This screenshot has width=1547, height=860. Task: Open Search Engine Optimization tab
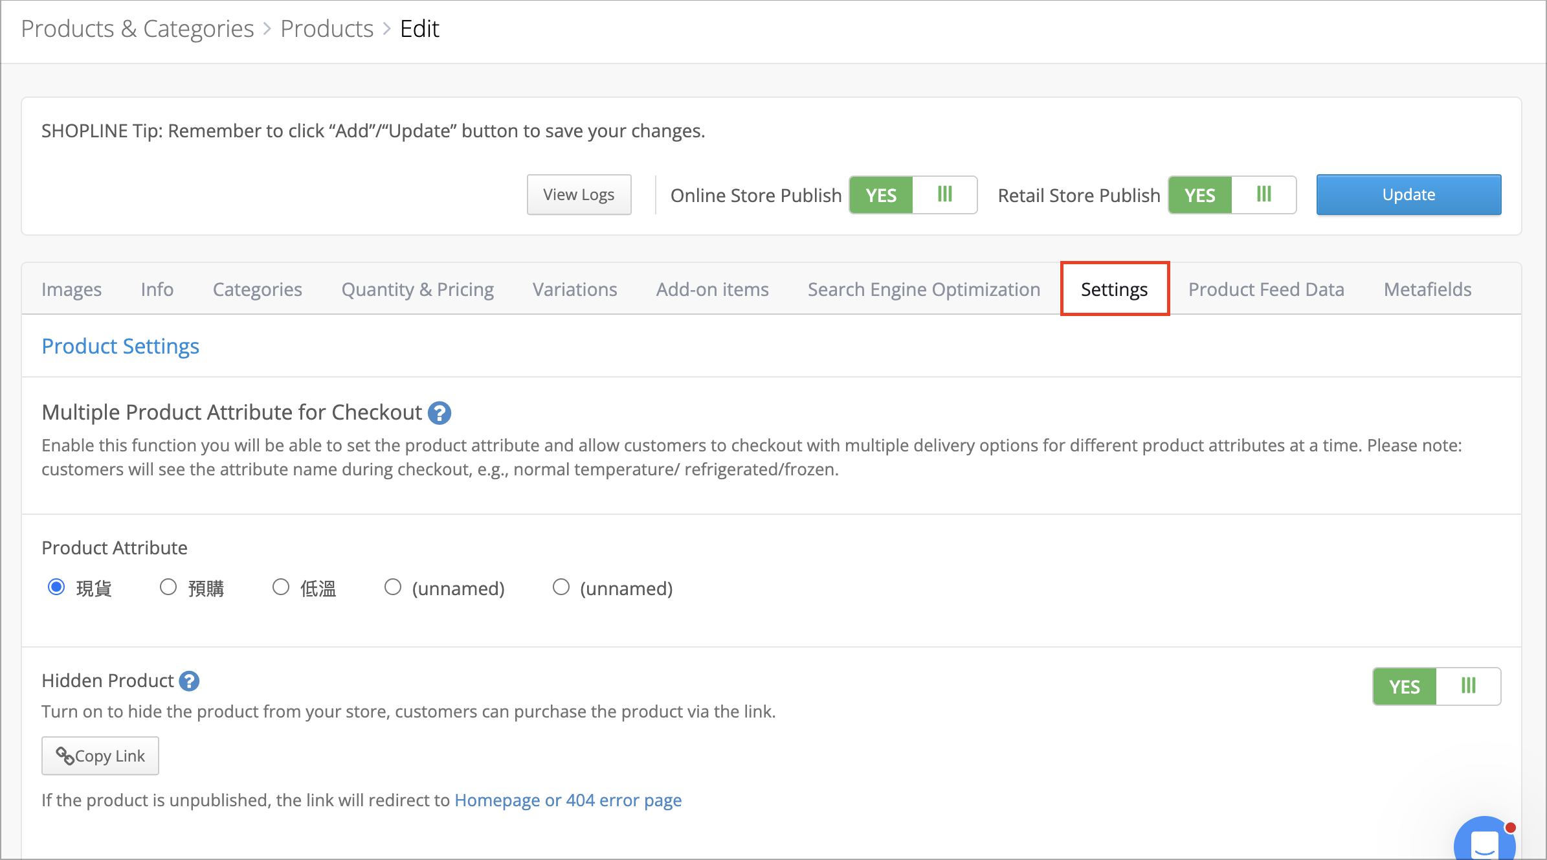coord(924,289)
